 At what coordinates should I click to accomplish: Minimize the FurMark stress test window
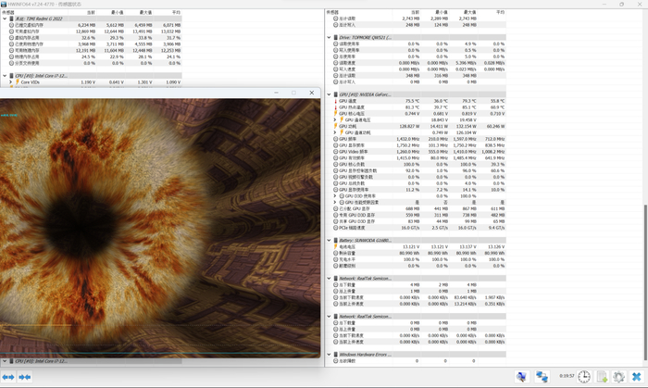pos(276,93)
